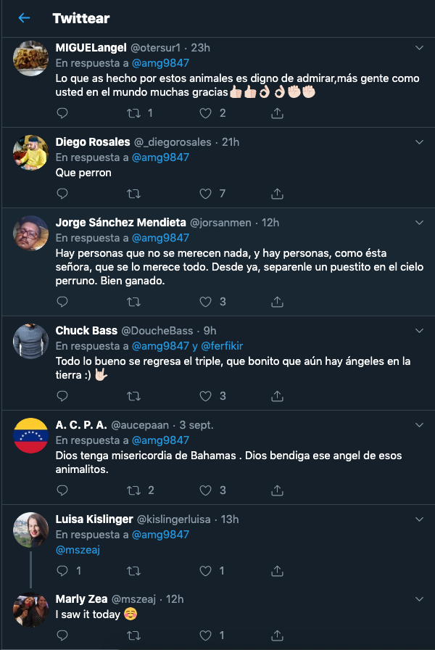Go back using the arrow icon
Viewport: 435px width, 650px height.
24,17
